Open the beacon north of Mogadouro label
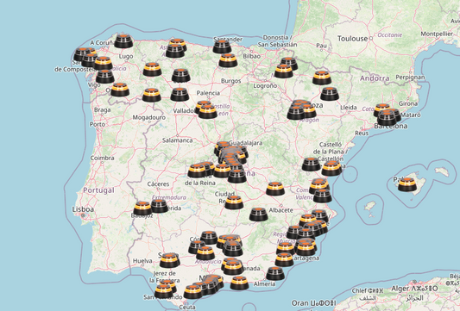 pyautogui.click(x=152, y=95)
